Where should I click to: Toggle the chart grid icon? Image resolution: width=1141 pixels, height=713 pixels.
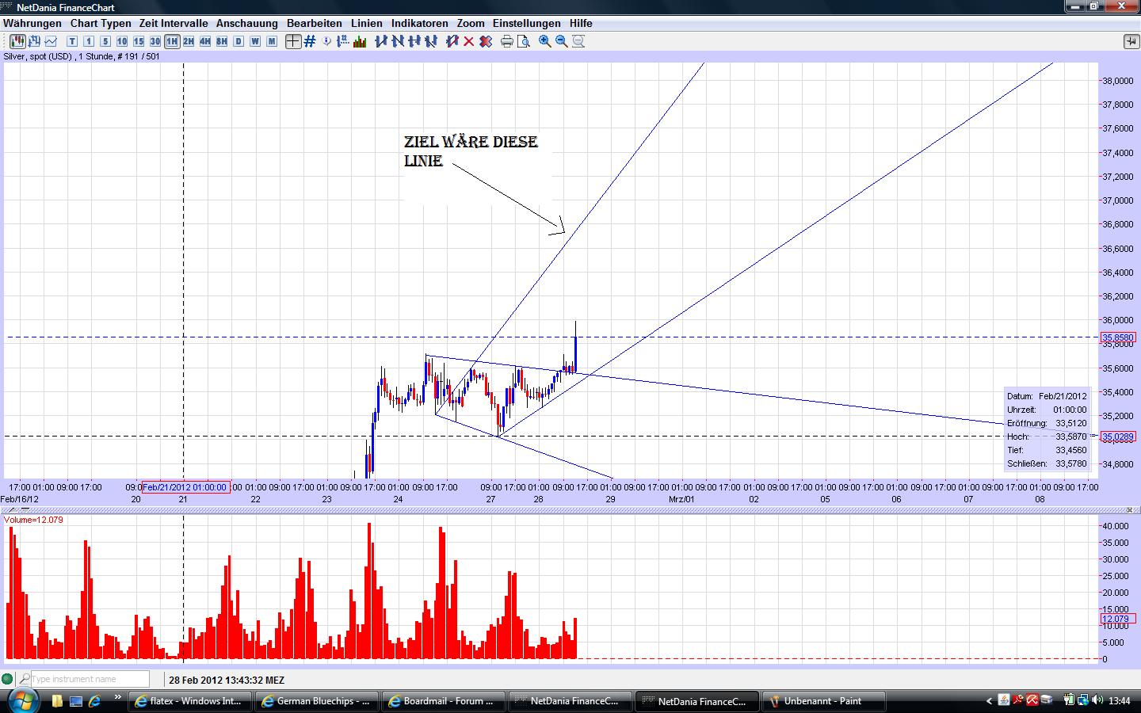click(x=310, y=41)
